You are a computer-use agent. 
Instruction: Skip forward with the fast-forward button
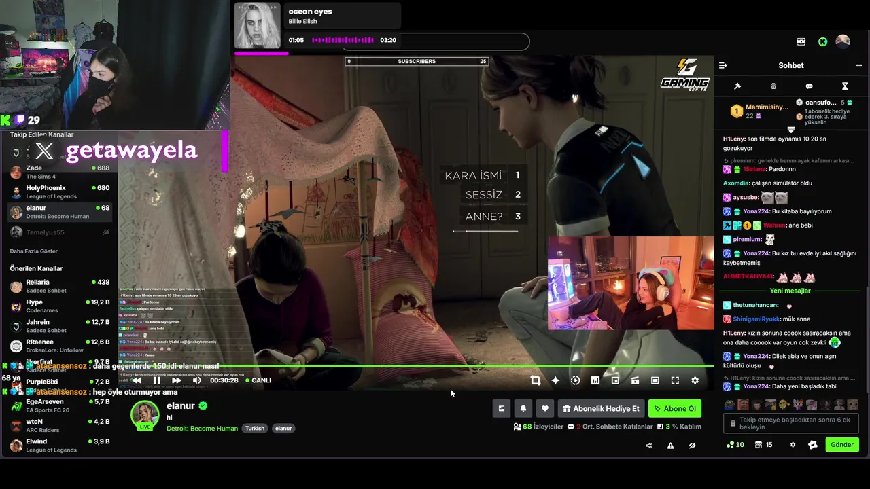coord(176,380)
